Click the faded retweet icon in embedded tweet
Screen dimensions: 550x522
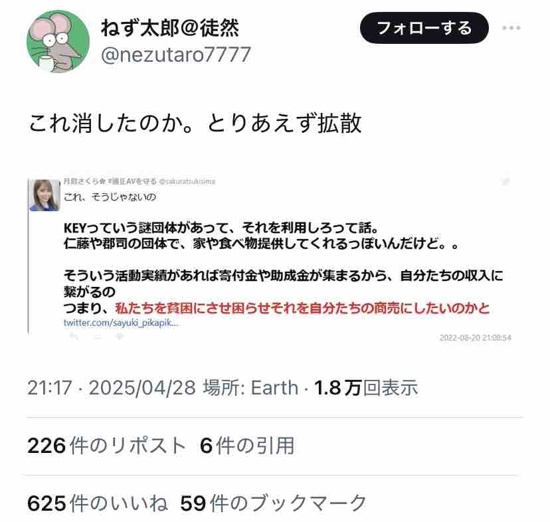tap(98, 337)
